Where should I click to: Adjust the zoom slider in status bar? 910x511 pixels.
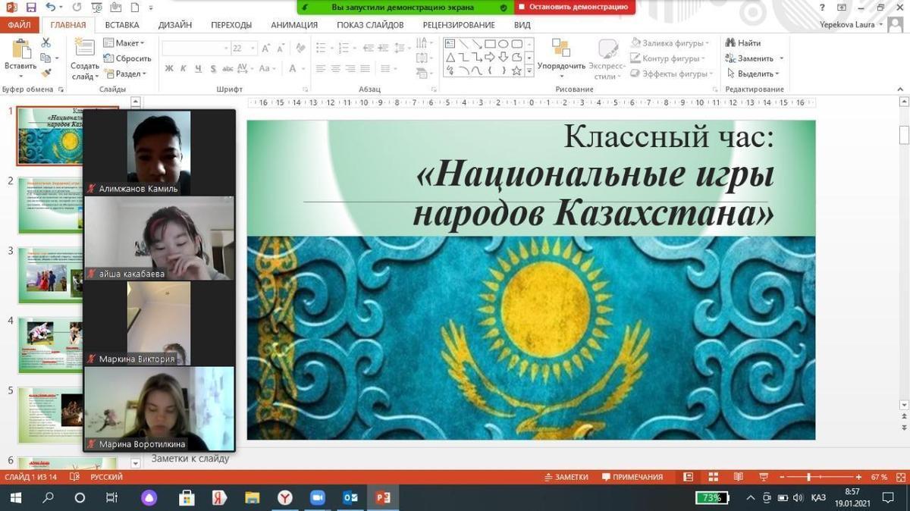pyautogui.click(x=809, y=478)
